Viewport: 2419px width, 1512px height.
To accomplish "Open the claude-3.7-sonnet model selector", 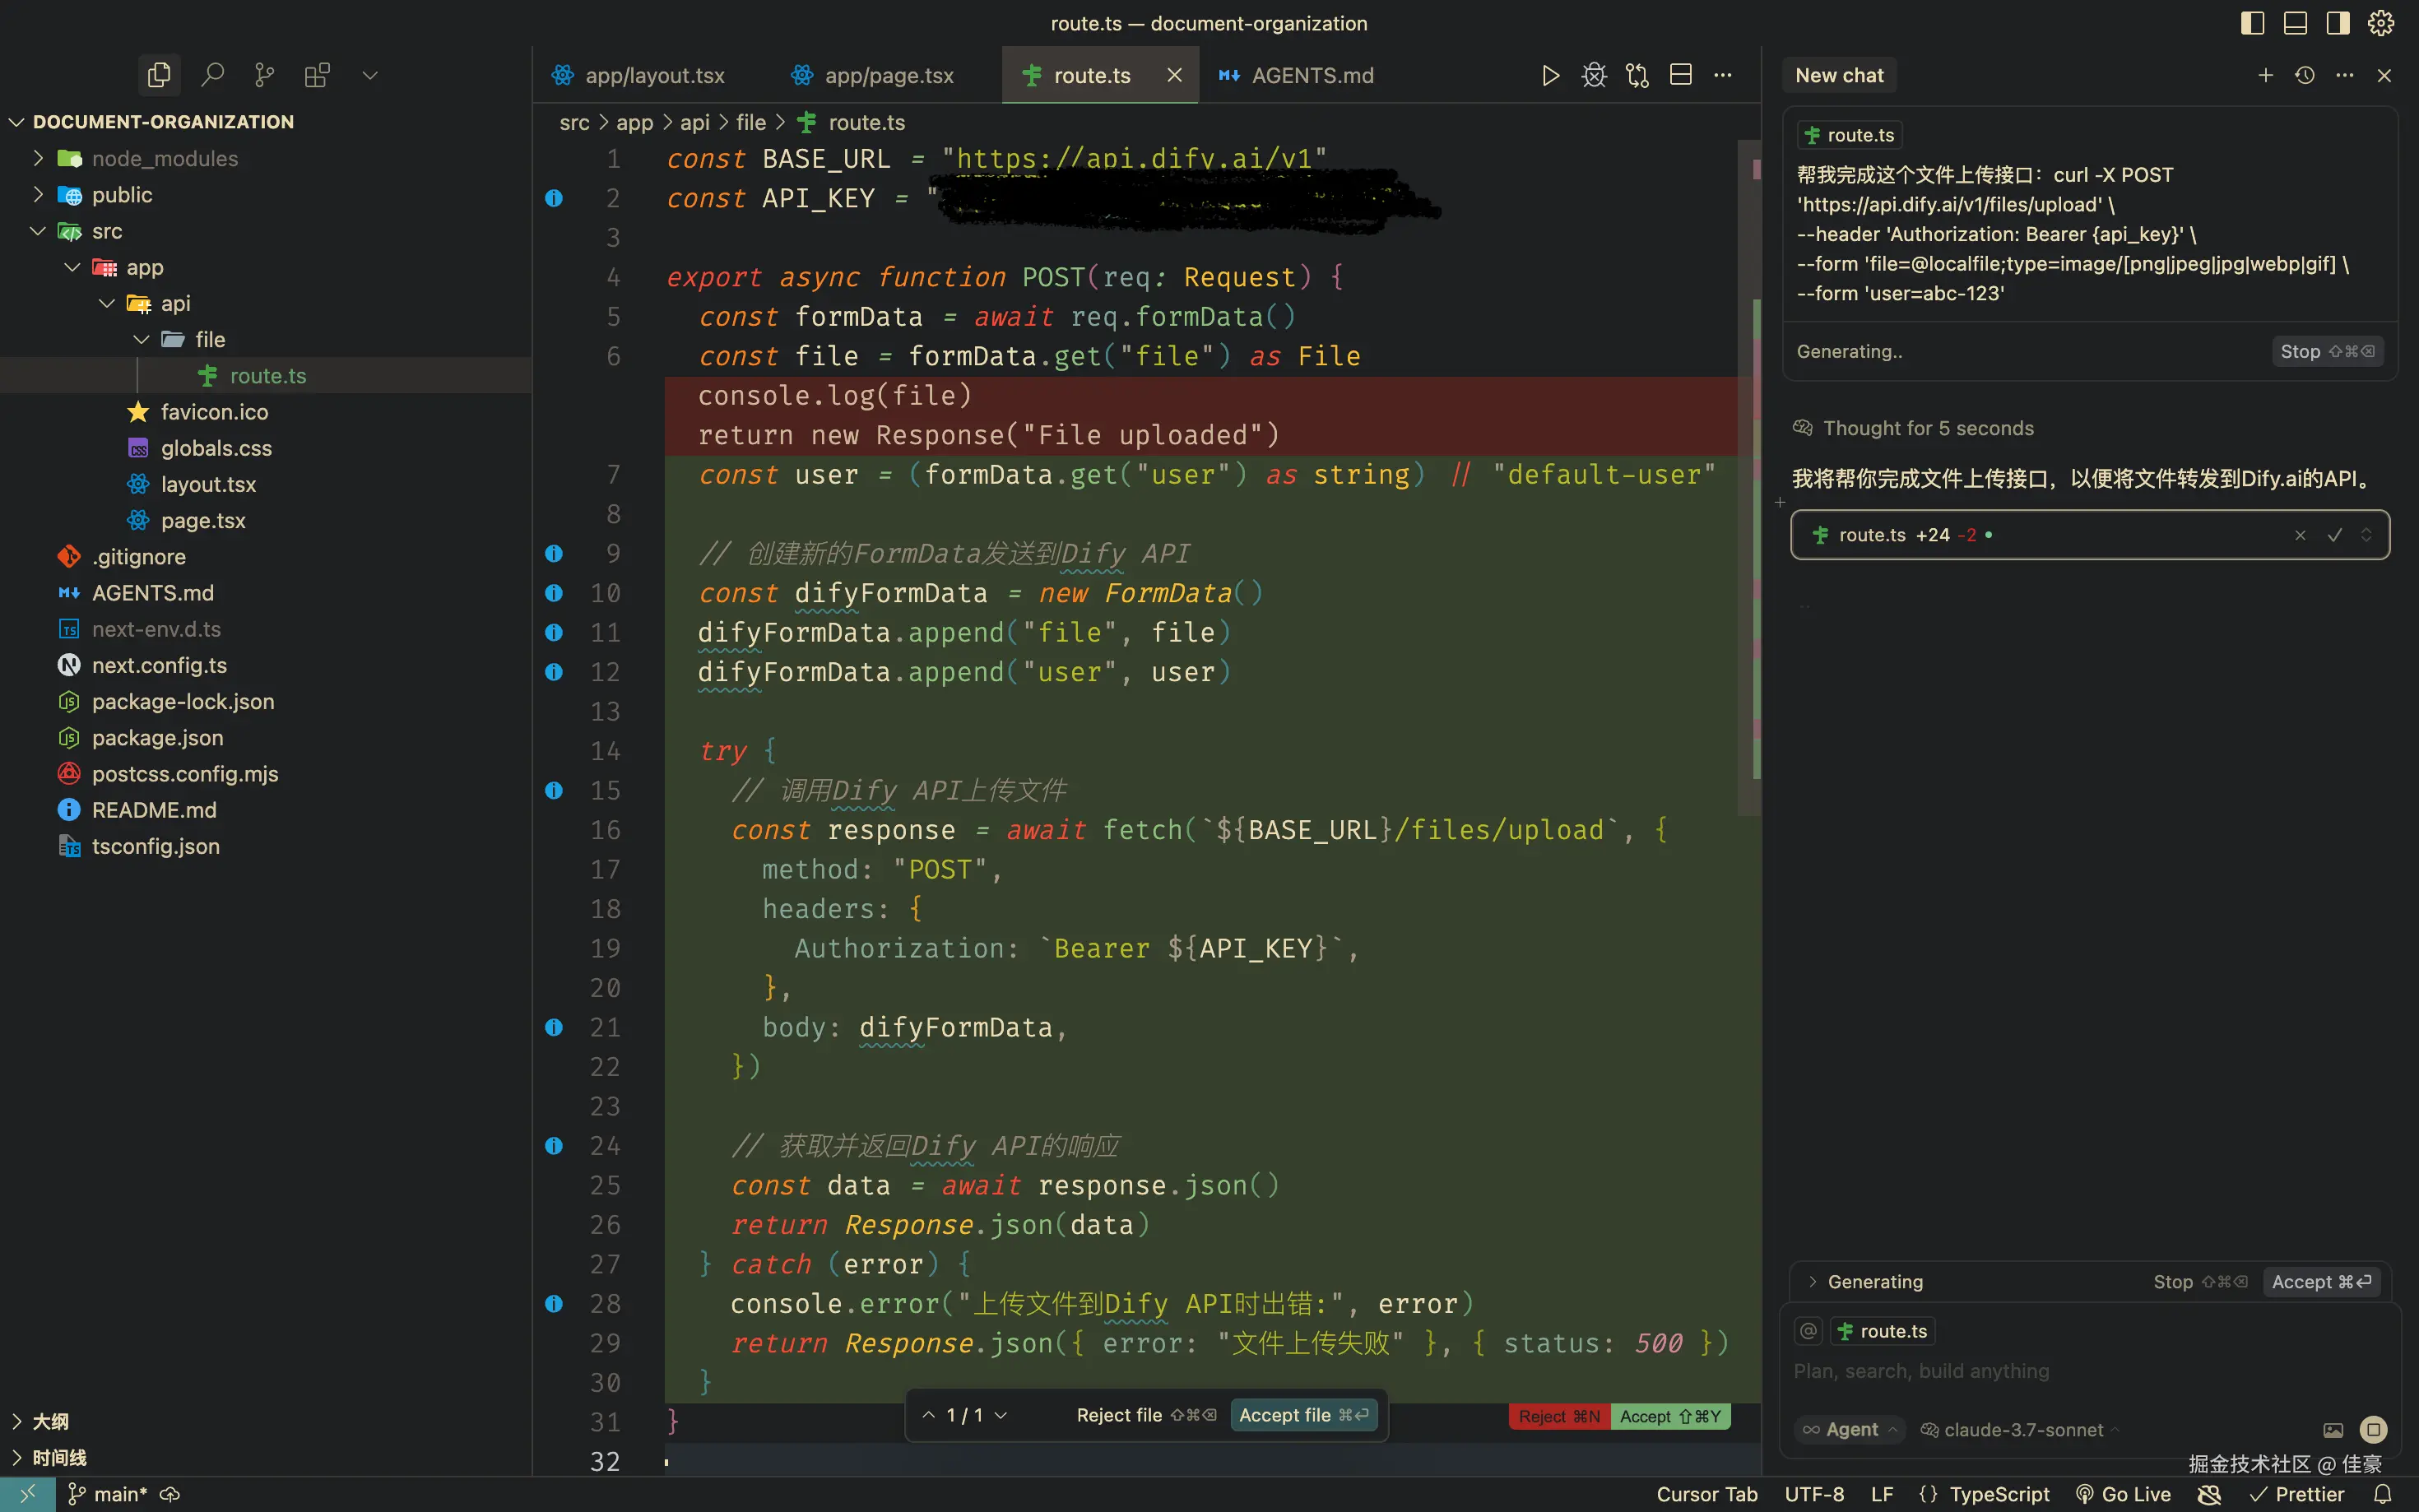I will (x=2021, y=1430).
